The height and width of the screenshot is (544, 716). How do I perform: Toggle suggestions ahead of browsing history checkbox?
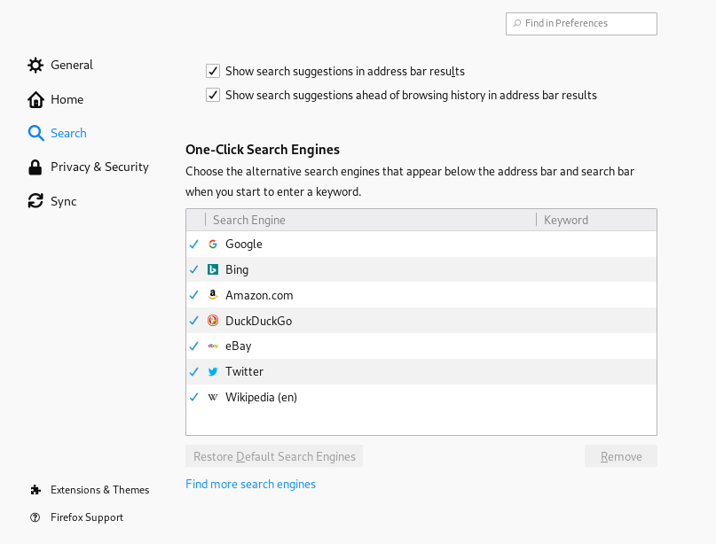[x=213, y=95]
